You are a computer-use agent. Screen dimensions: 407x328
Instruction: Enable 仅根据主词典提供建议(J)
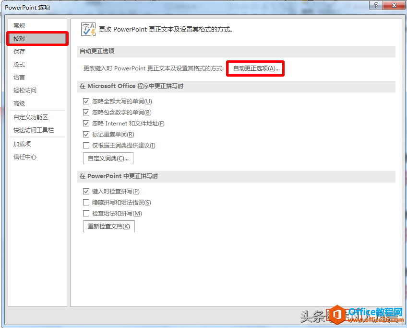[85, 146]
